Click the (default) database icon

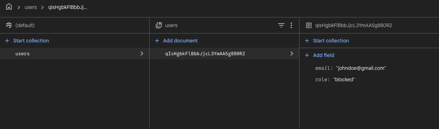point(9,25)
